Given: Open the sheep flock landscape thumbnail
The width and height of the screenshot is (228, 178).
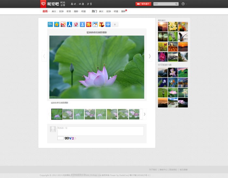Looking at the screenshot, I should point(173,57).
